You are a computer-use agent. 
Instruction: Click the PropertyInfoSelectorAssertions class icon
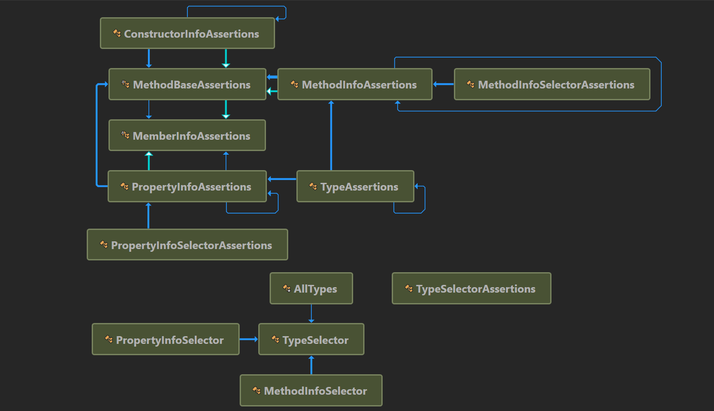[x=104, y=245]
